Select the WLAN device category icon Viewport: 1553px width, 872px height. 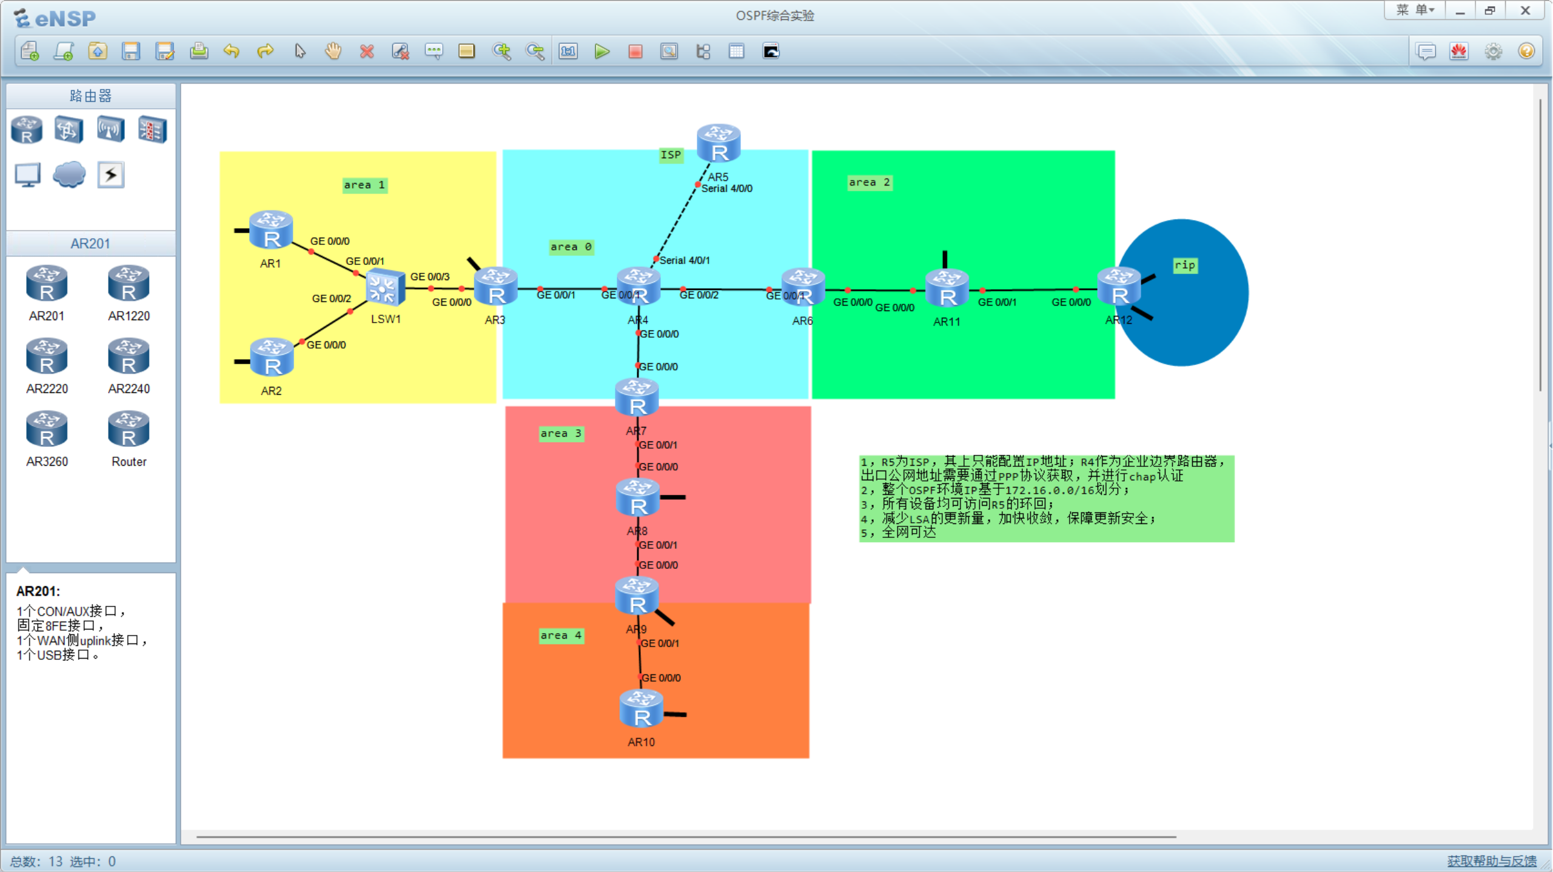(110, 129)
